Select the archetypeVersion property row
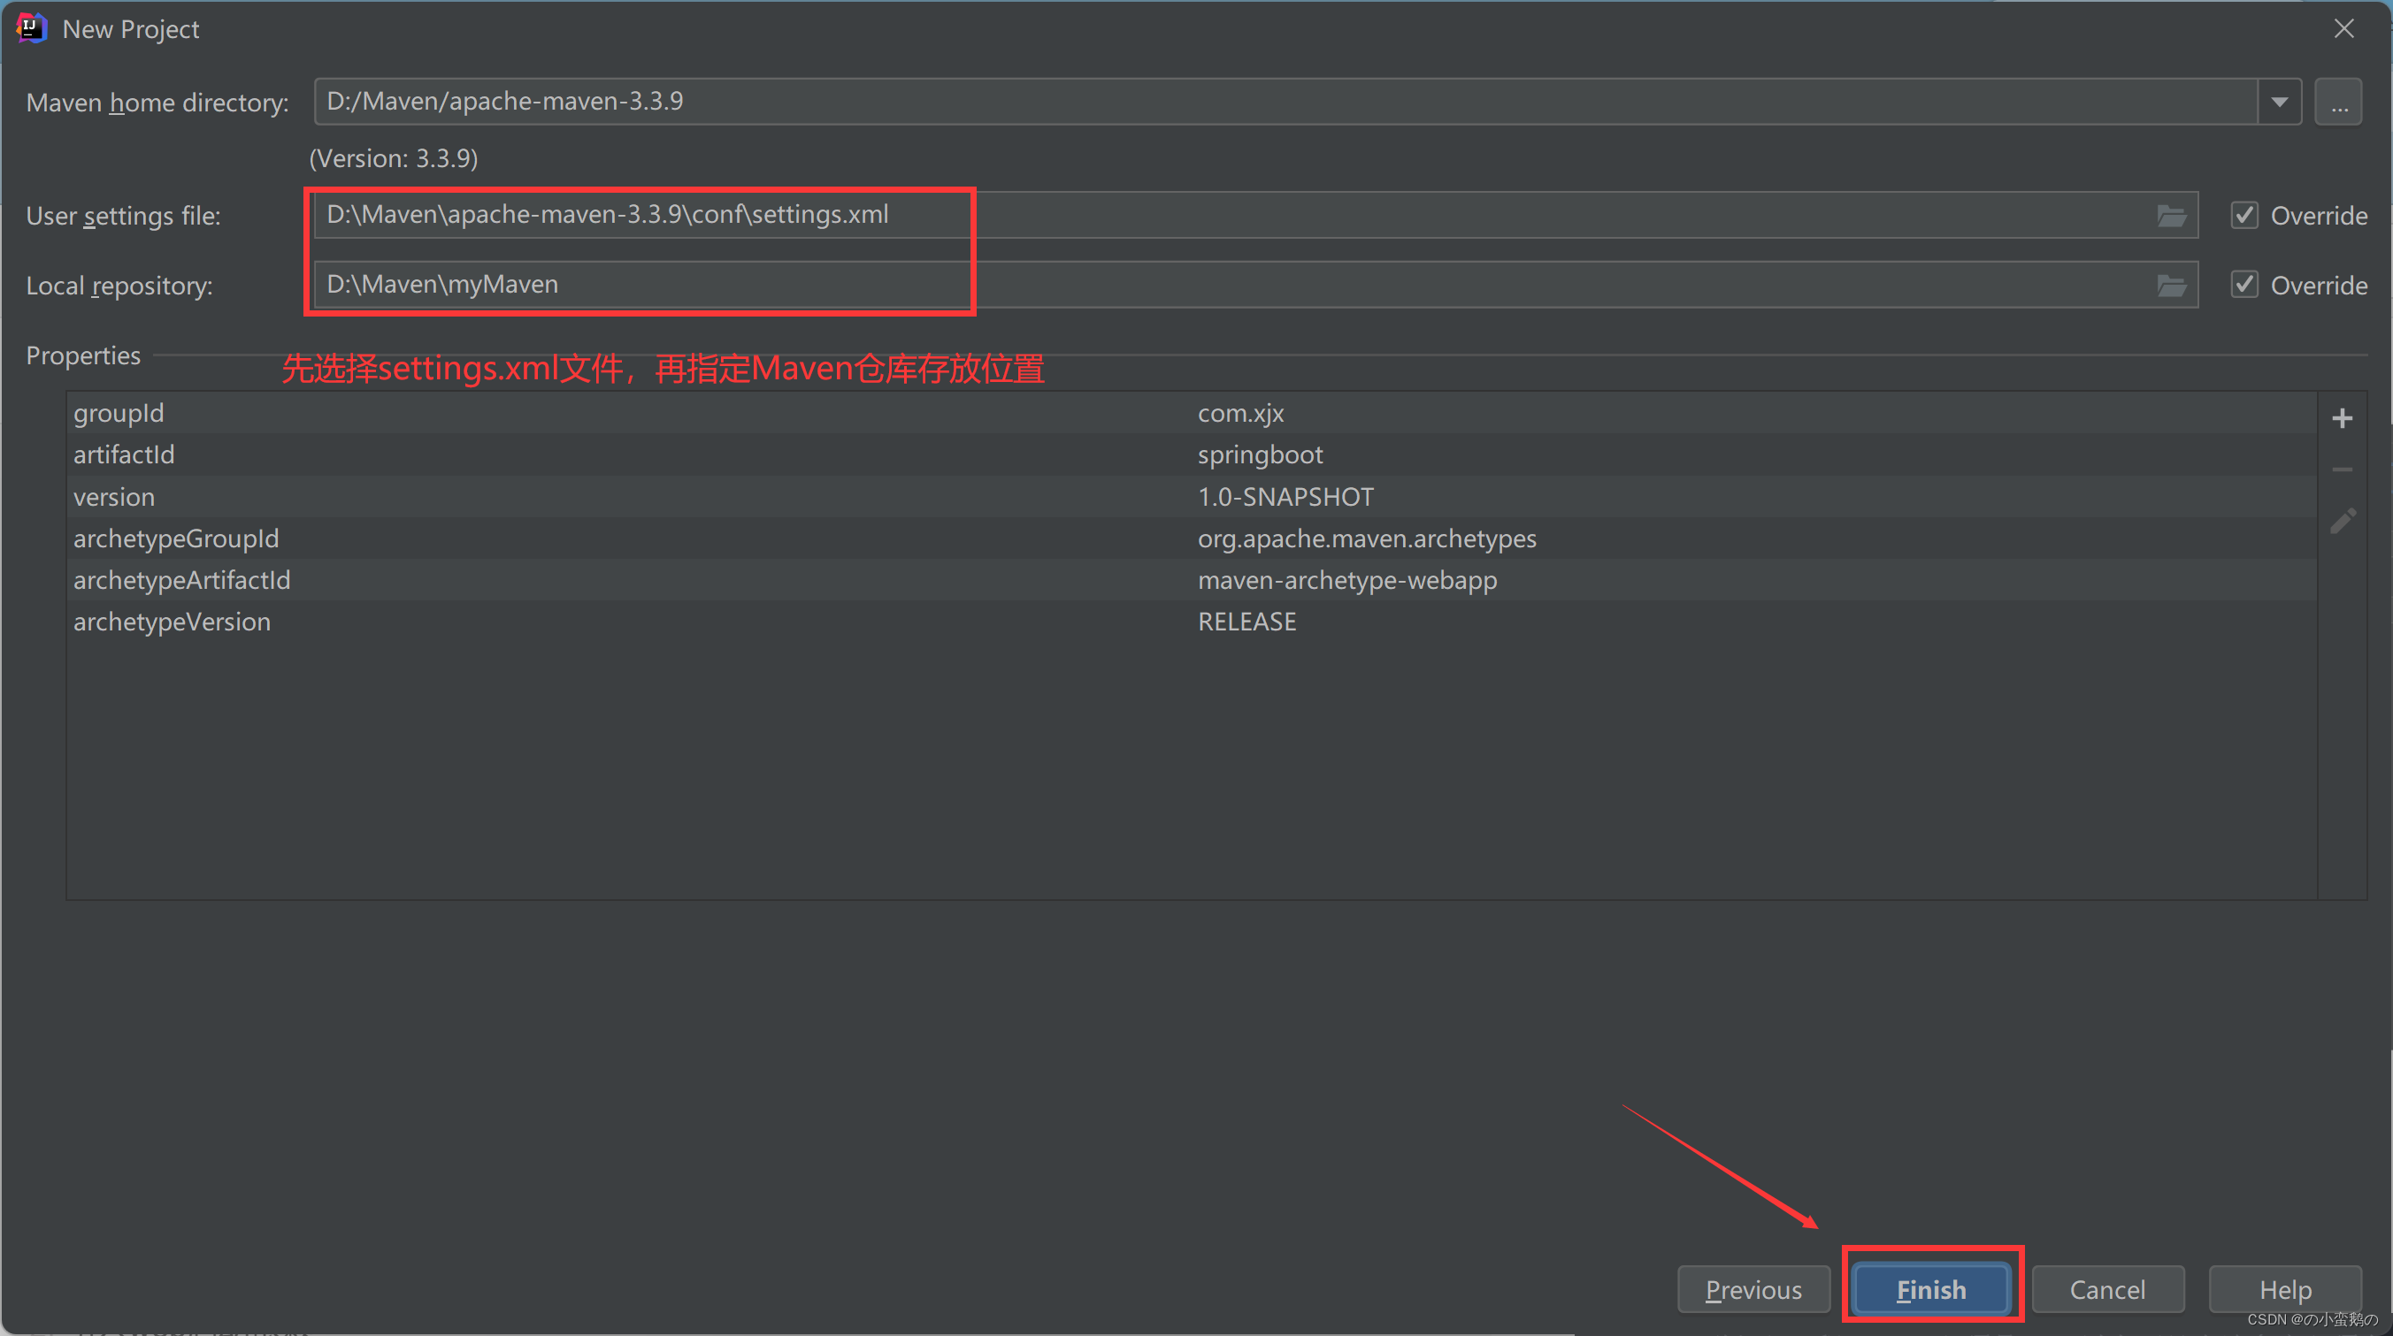The height and width of the screenshot is (1336, 2393). [1192, 622]
